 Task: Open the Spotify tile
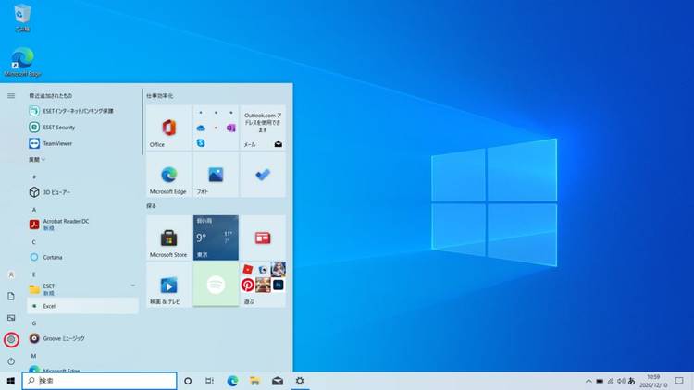pos(216,285)
